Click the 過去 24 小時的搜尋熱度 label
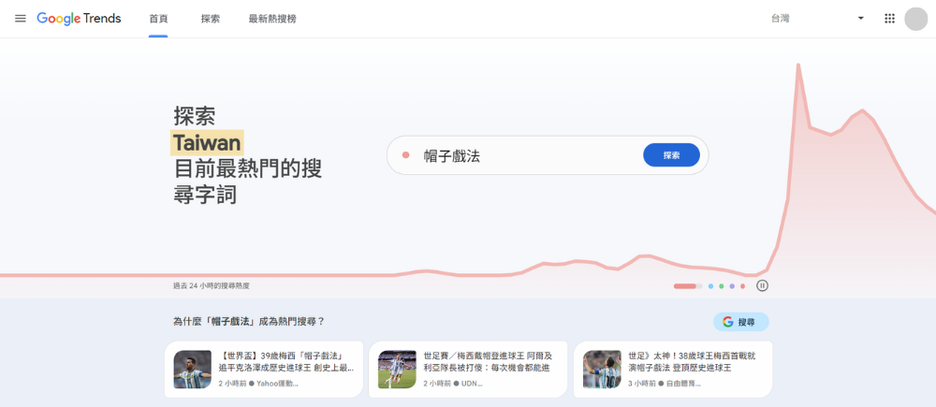 [212, 286]
